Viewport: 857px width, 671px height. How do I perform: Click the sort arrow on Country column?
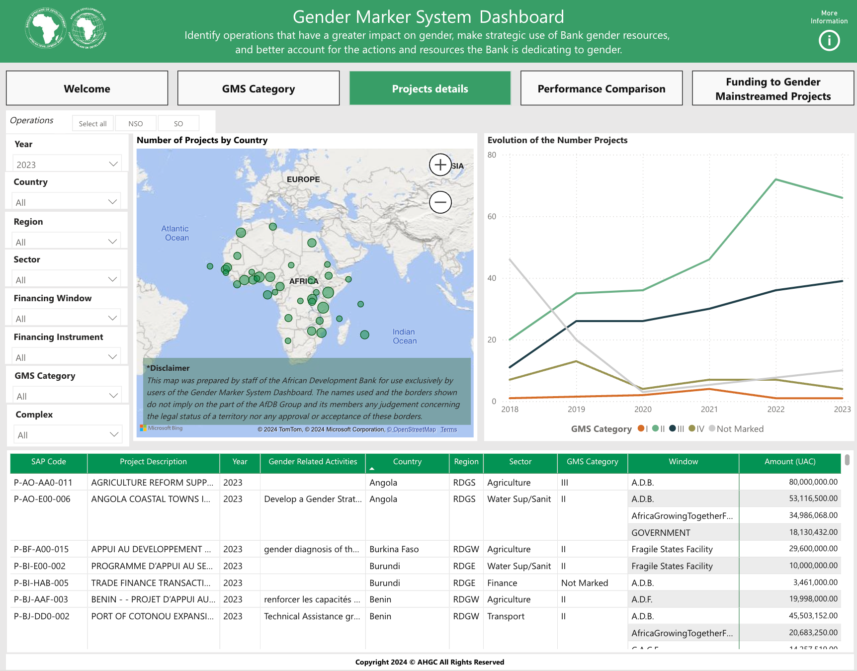pos(372,469)
